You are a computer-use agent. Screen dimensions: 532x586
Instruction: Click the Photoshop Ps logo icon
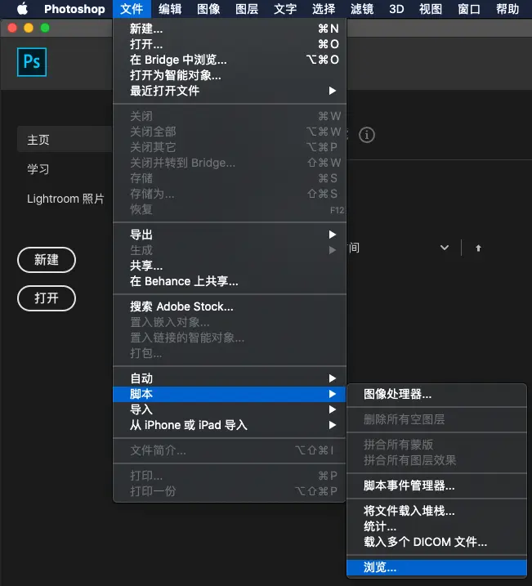pos(32,62)
